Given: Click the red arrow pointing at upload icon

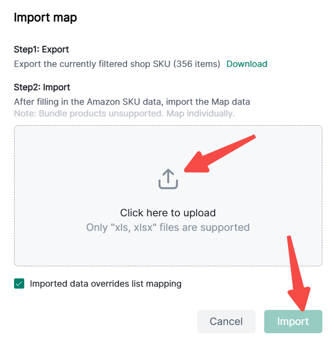Looking at the screenshot, I should coord(220,154).
